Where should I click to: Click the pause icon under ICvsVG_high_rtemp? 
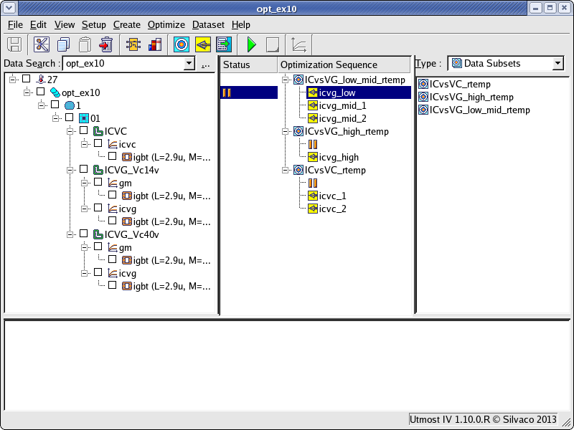click(x=313, y=145)
